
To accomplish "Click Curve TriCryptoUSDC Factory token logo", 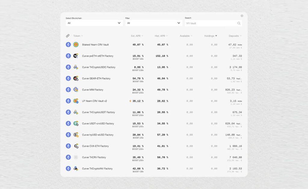I will click(x=76, y=67).
